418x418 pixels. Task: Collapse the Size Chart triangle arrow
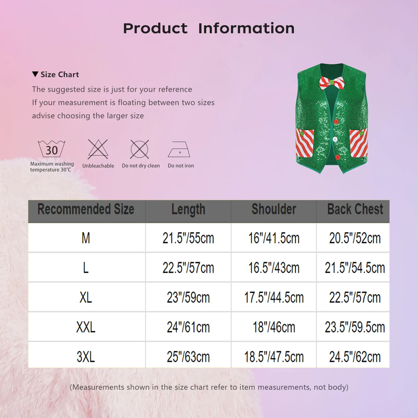coord(35,74)
